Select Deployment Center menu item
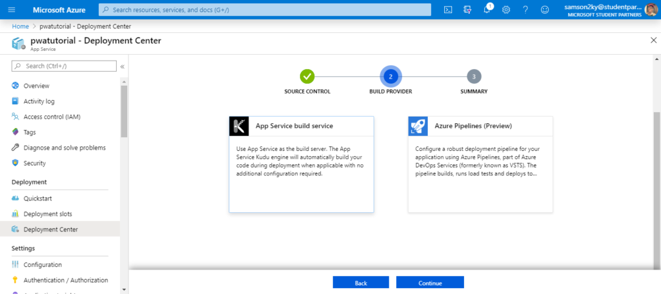The width and height of the screenshot is (661, 294). point(60,229)
